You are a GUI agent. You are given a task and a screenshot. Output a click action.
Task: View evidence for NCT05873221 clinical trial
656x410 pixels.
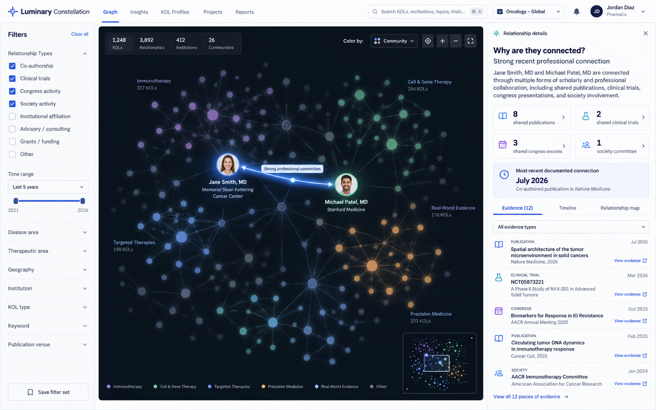630,294
